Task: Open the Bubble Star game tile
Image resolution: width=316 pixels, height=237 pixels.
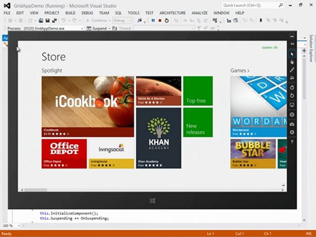Action: (253, 154)
